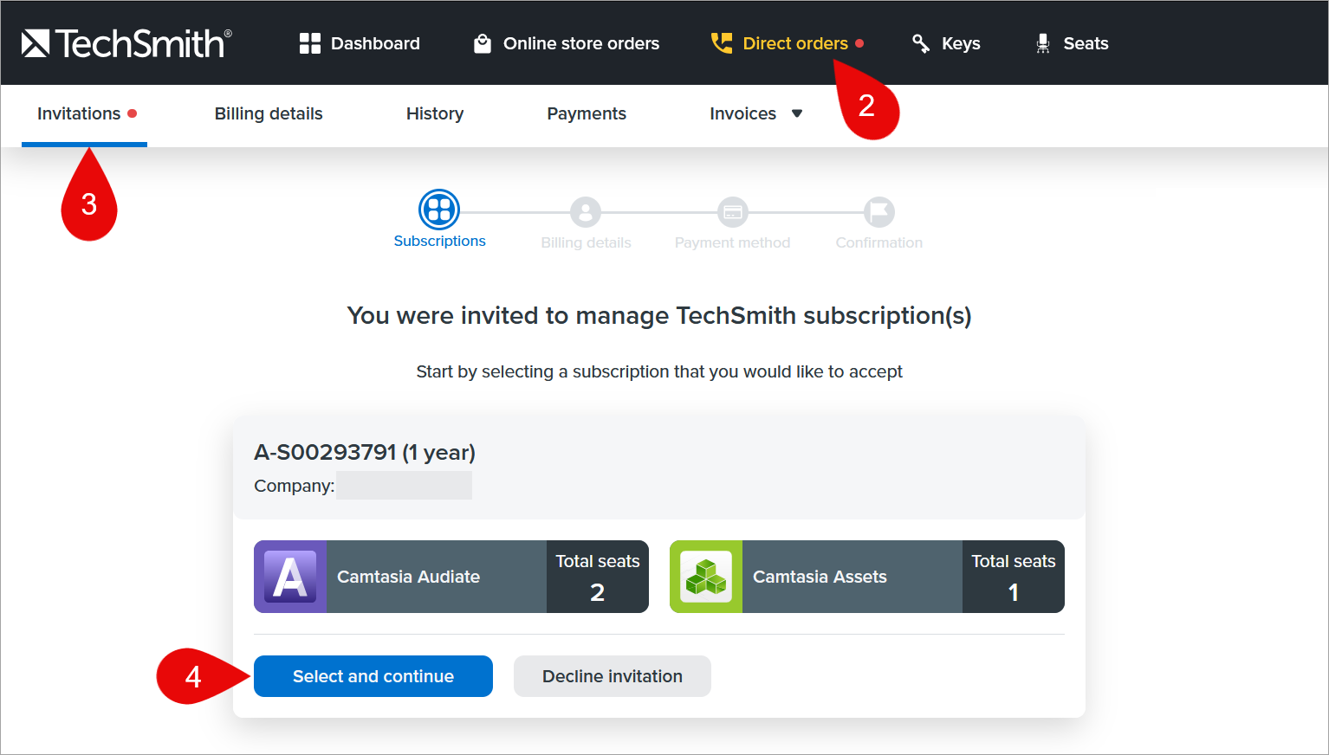
Task: Click the Camtasia Audiate product icon
Action: coord(290,577)
